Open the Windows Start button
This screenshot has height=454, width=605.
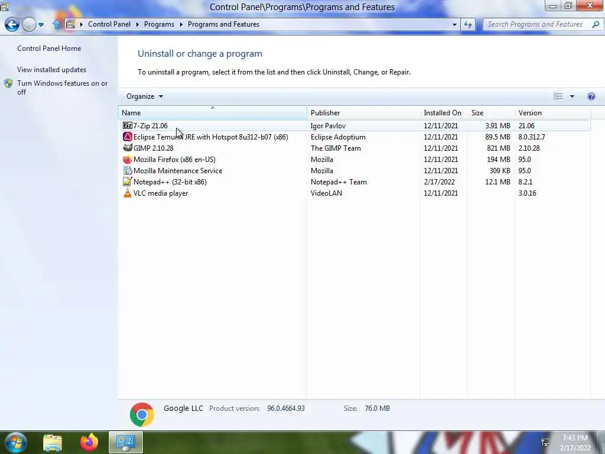click(x=15, y=442)
